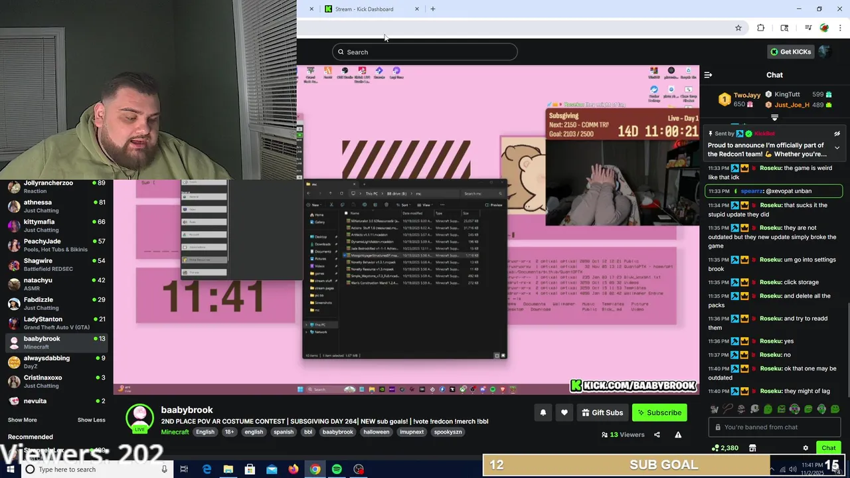Image resolution: width=850 pixels, height=478 pixels.
Task: Close the Stream - Kick Dashboard tab
Action: 417,9
